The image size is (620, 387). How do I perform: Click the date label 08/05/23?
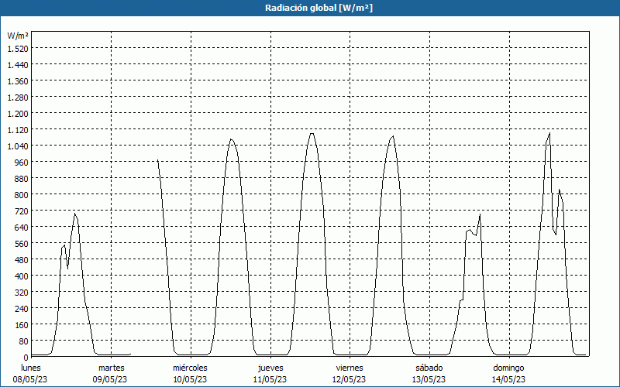point(30,380)
